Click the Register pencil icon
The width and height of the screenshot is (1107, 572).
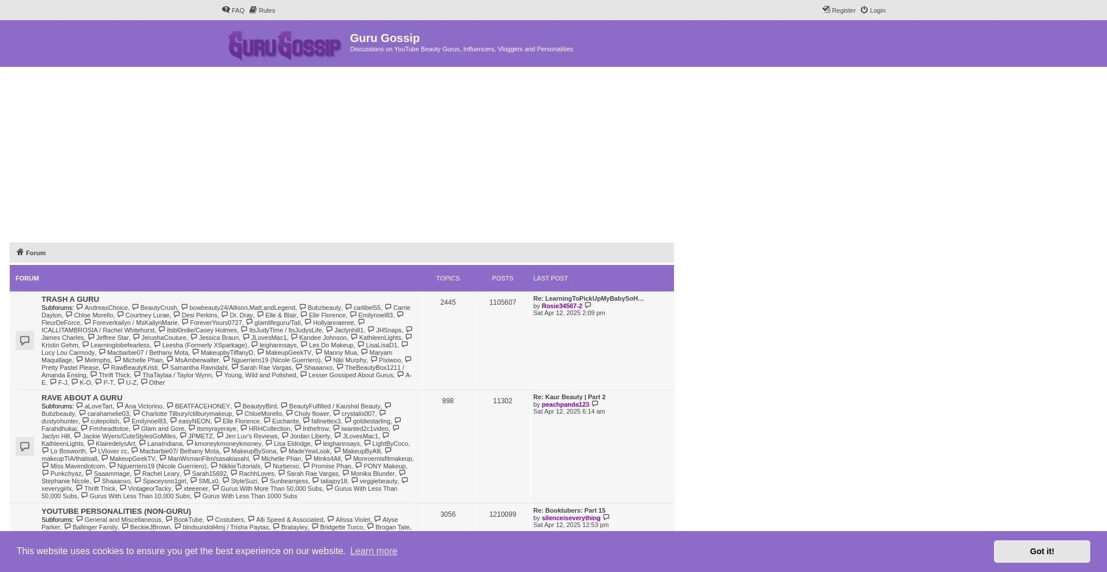pos(826,10)
